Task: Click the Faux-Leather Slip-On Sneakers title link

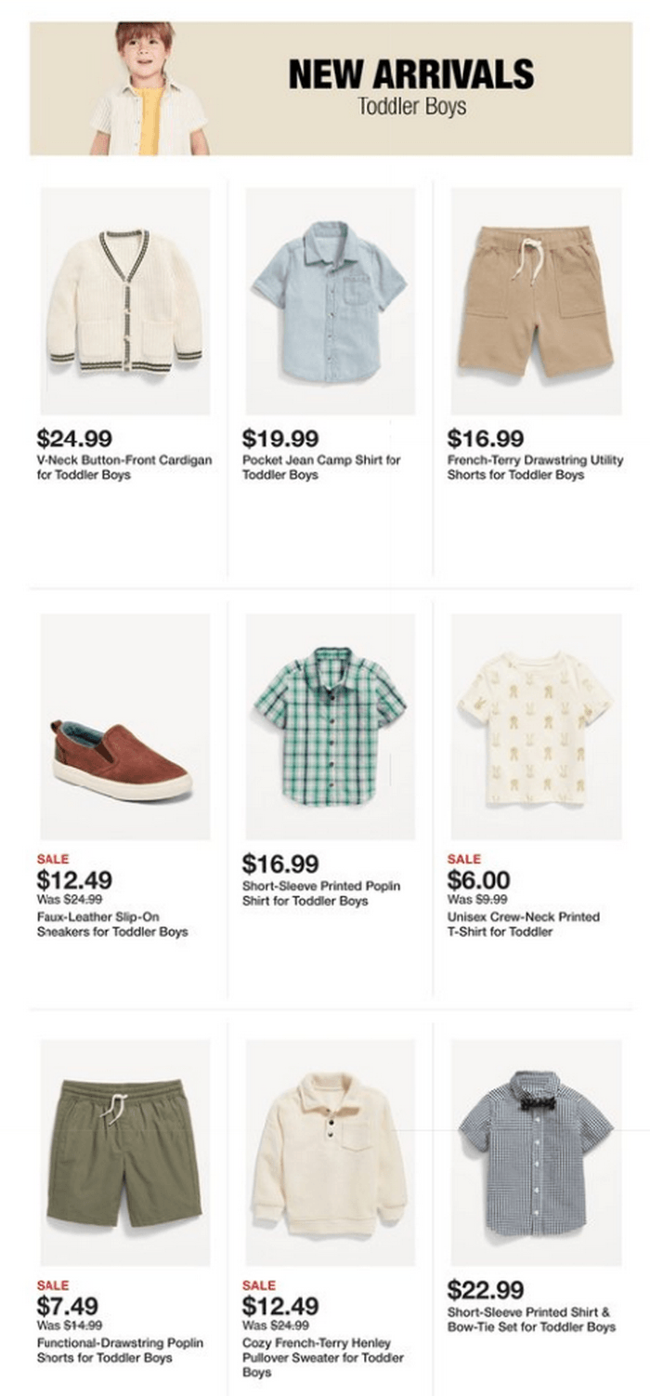Action: pos(112,924)
